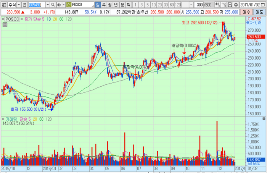Expand the speaker options dropdown arrow
The width and height of the screenshot is (267, 173).
coord(64,5)
